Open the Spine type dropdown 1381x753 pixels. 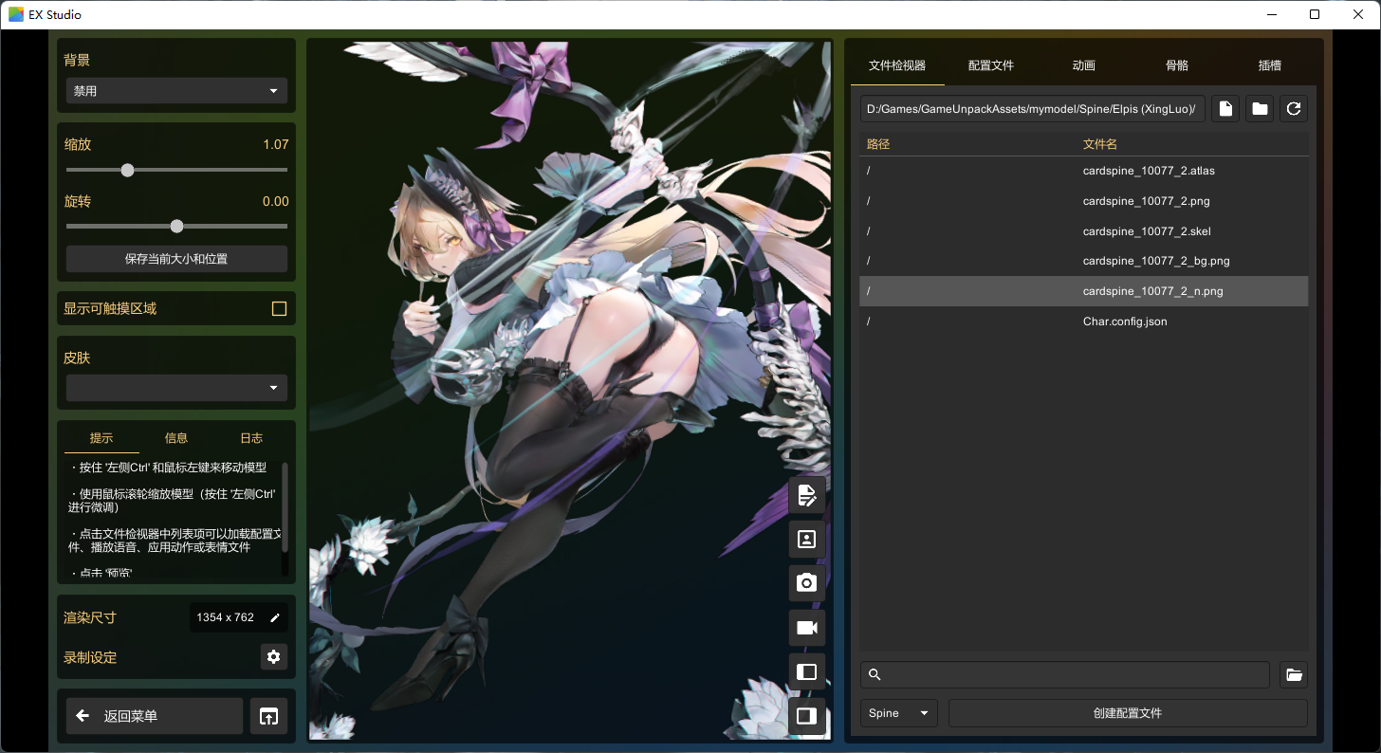899,713
